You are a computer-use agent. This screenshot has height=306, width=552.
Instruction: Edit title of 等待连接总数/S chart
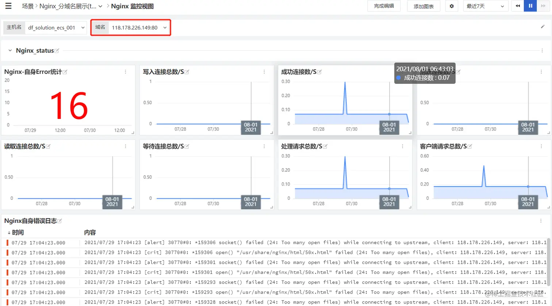187,146
